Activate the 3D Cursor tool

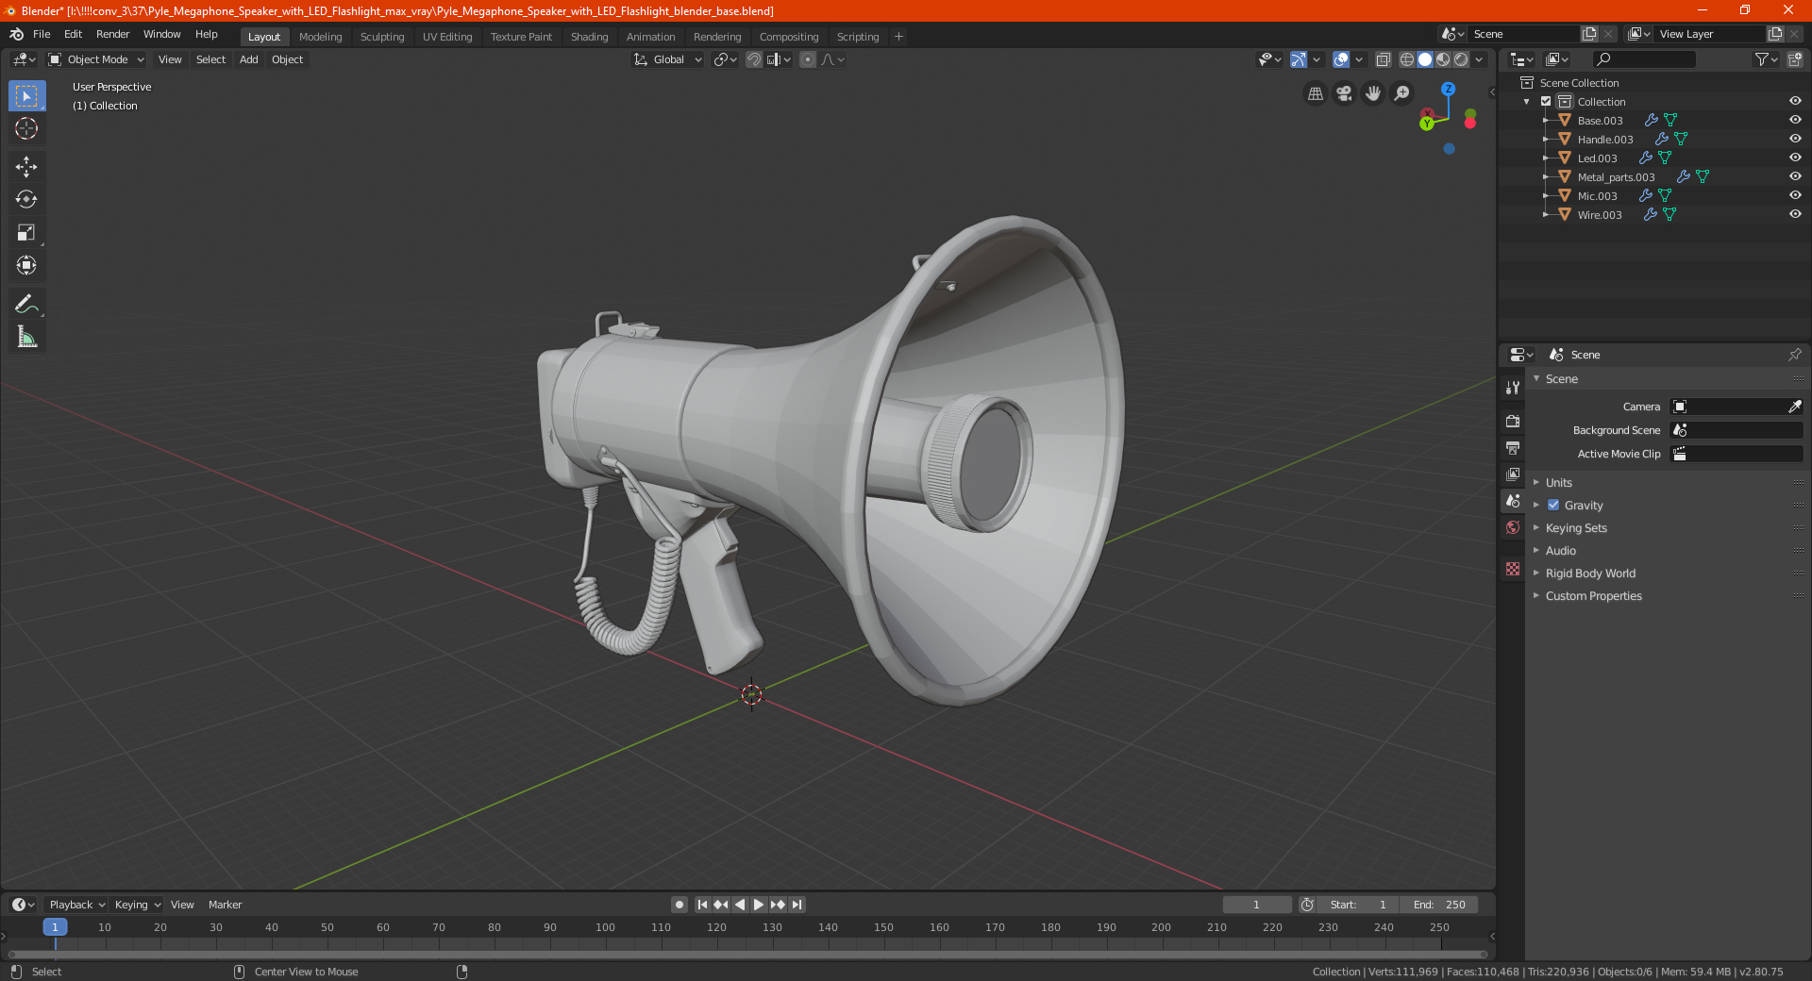pyautogui.click(x=26, y=129)
